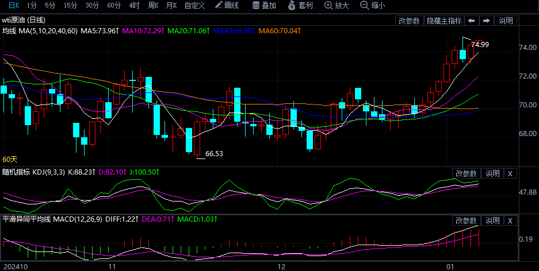This screenshot has height=271, width=539.
Task: Open the overlay (叠加) stack icon
Action: pyautogui.click(x=256, y=6)
